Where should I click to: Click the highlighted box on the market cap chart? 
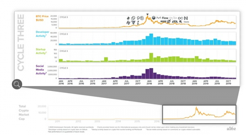[199, 114]
